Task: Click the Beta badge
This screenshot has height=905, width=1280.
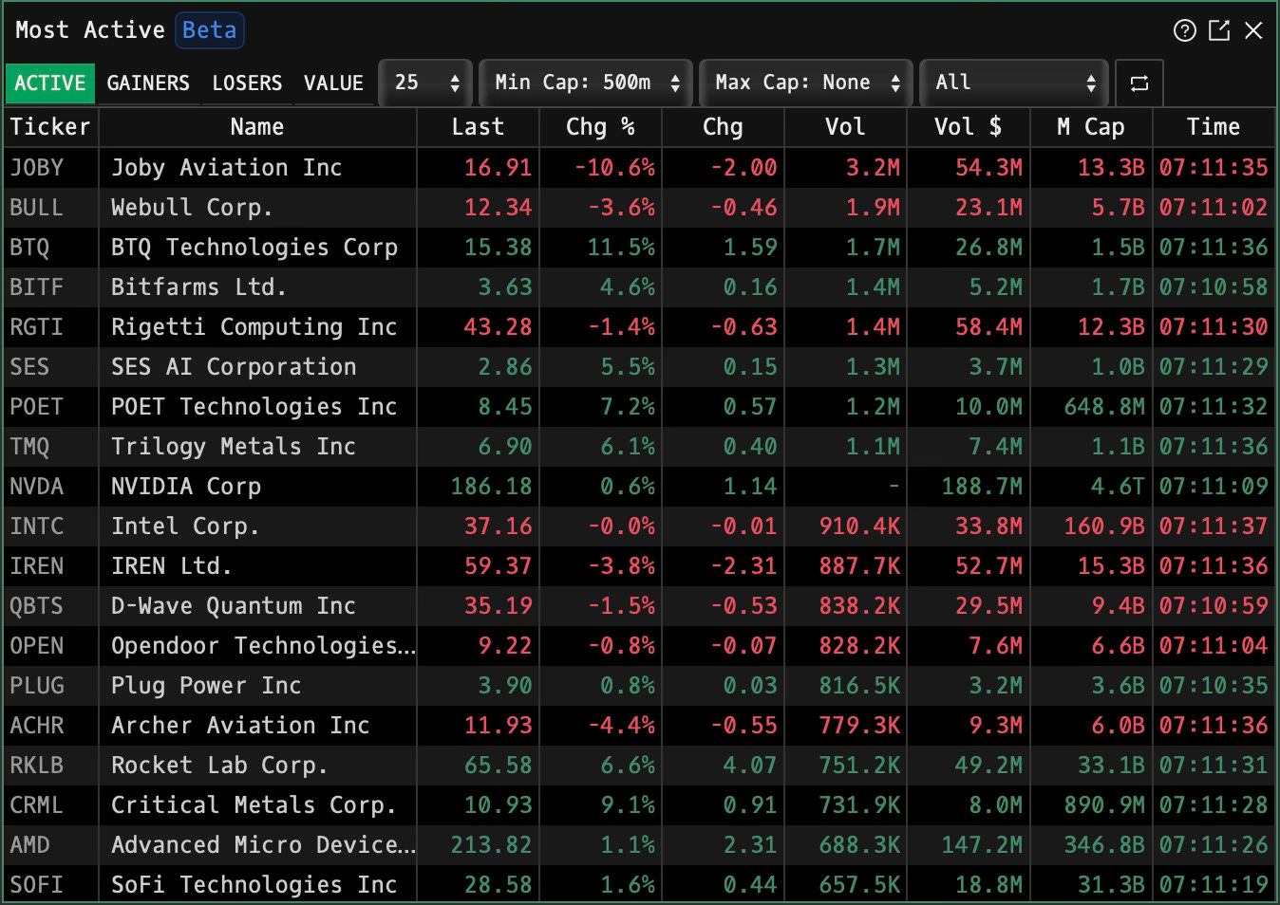Action: click(x=210, y=30)
